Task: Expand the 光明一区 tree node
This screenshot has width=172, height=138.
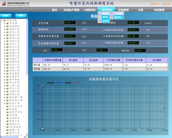Action: tap(5, 68)
